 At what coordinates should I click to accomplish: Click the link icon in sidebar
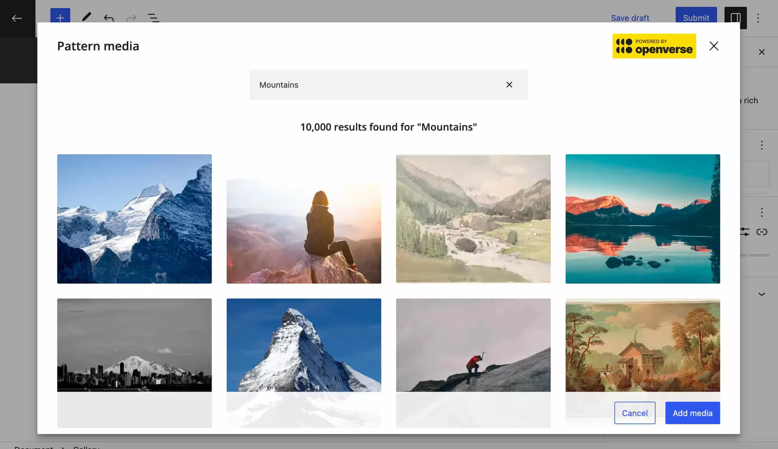(x=762, y=232)
